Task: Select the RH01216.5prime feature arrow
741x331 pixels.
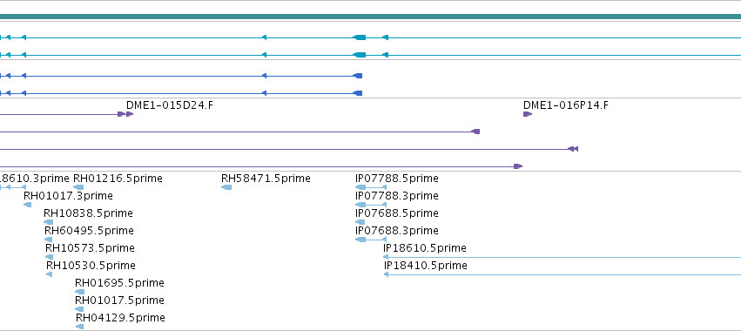Action: (78, 187)
